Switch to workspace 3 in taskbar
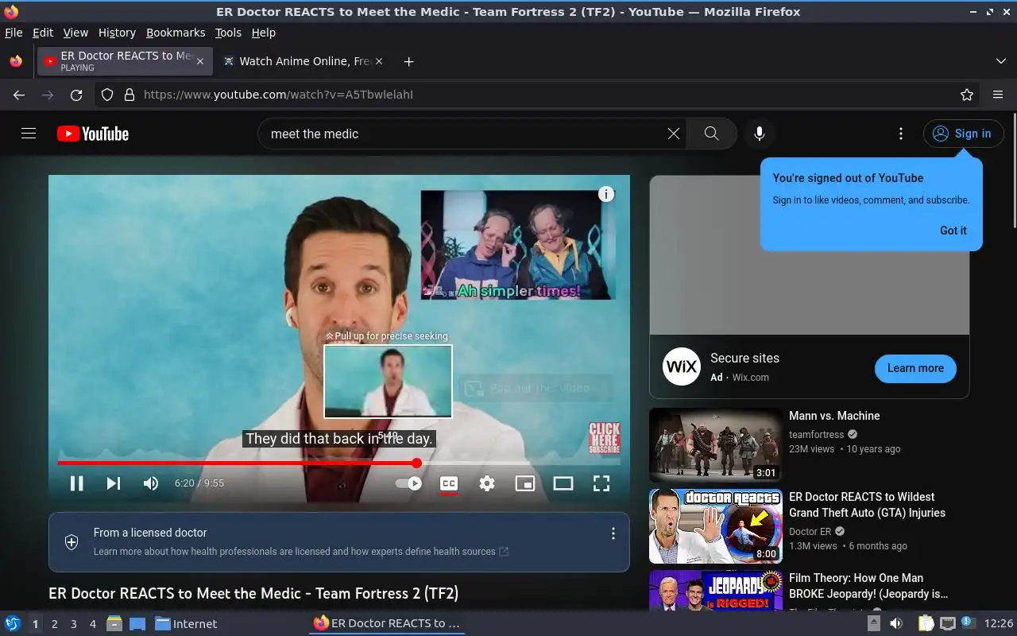This screenshot has width=1017, height=636. tap(74, 624)
